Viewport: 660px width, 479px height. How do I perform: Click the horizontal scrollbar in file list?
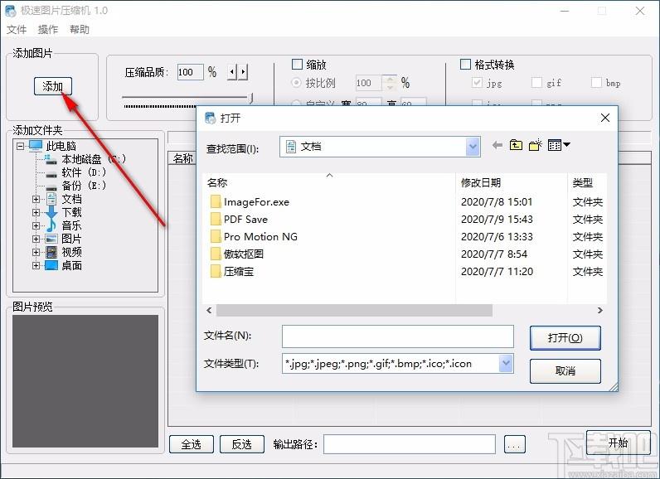[x=354, y=311]
